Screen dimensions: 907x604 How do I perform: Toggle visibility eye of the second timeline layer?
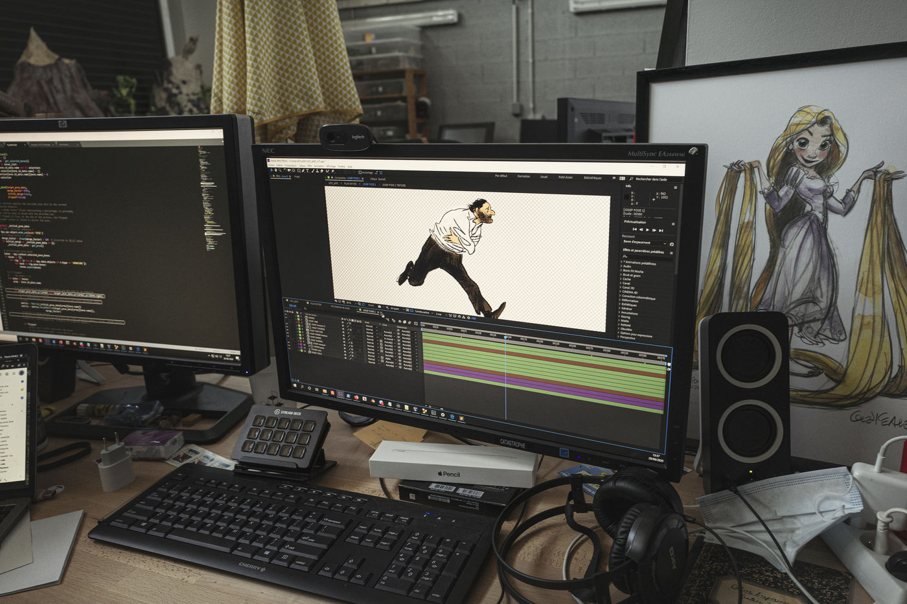[x=287, y=322]
